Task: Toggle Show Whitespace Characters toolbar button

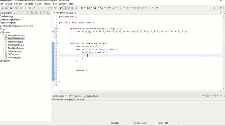Action: [77, 8]
